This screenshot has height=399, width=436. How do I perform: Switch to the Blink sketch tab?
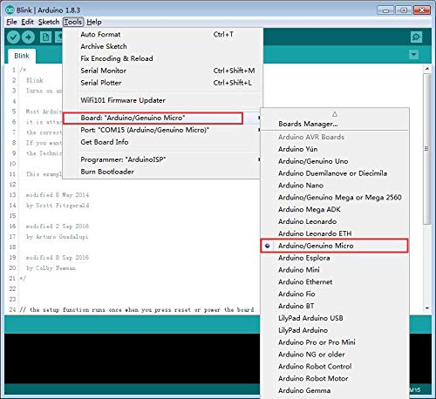(22, 56)
